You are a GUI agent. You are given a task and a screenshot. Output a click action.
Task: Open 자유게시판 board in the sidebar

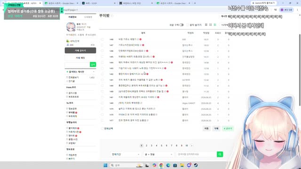coord(74,132)
